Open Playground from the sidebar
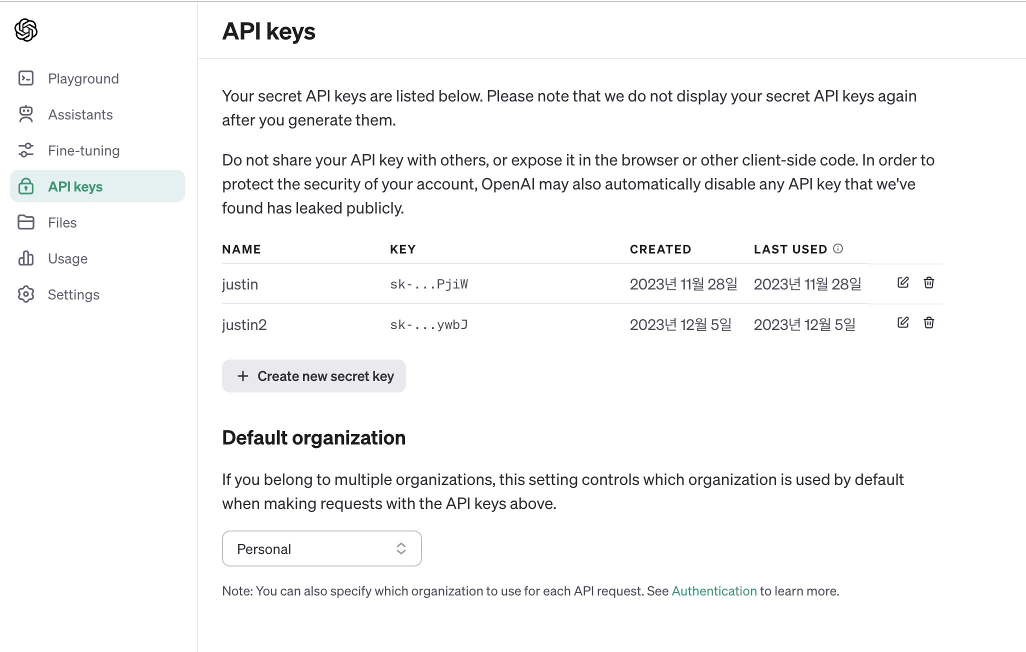 [83, 78]
